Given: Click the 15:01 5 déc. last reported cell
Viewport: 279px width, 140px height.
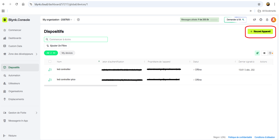Looking at the screenshot, I should coord(247,70).
